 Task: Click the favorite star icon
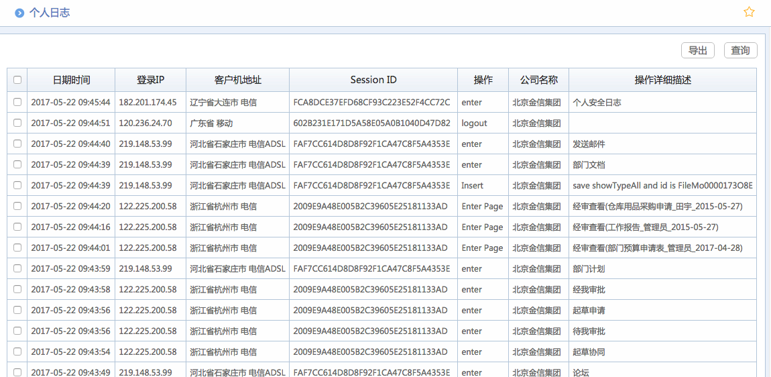click(749, 12)
